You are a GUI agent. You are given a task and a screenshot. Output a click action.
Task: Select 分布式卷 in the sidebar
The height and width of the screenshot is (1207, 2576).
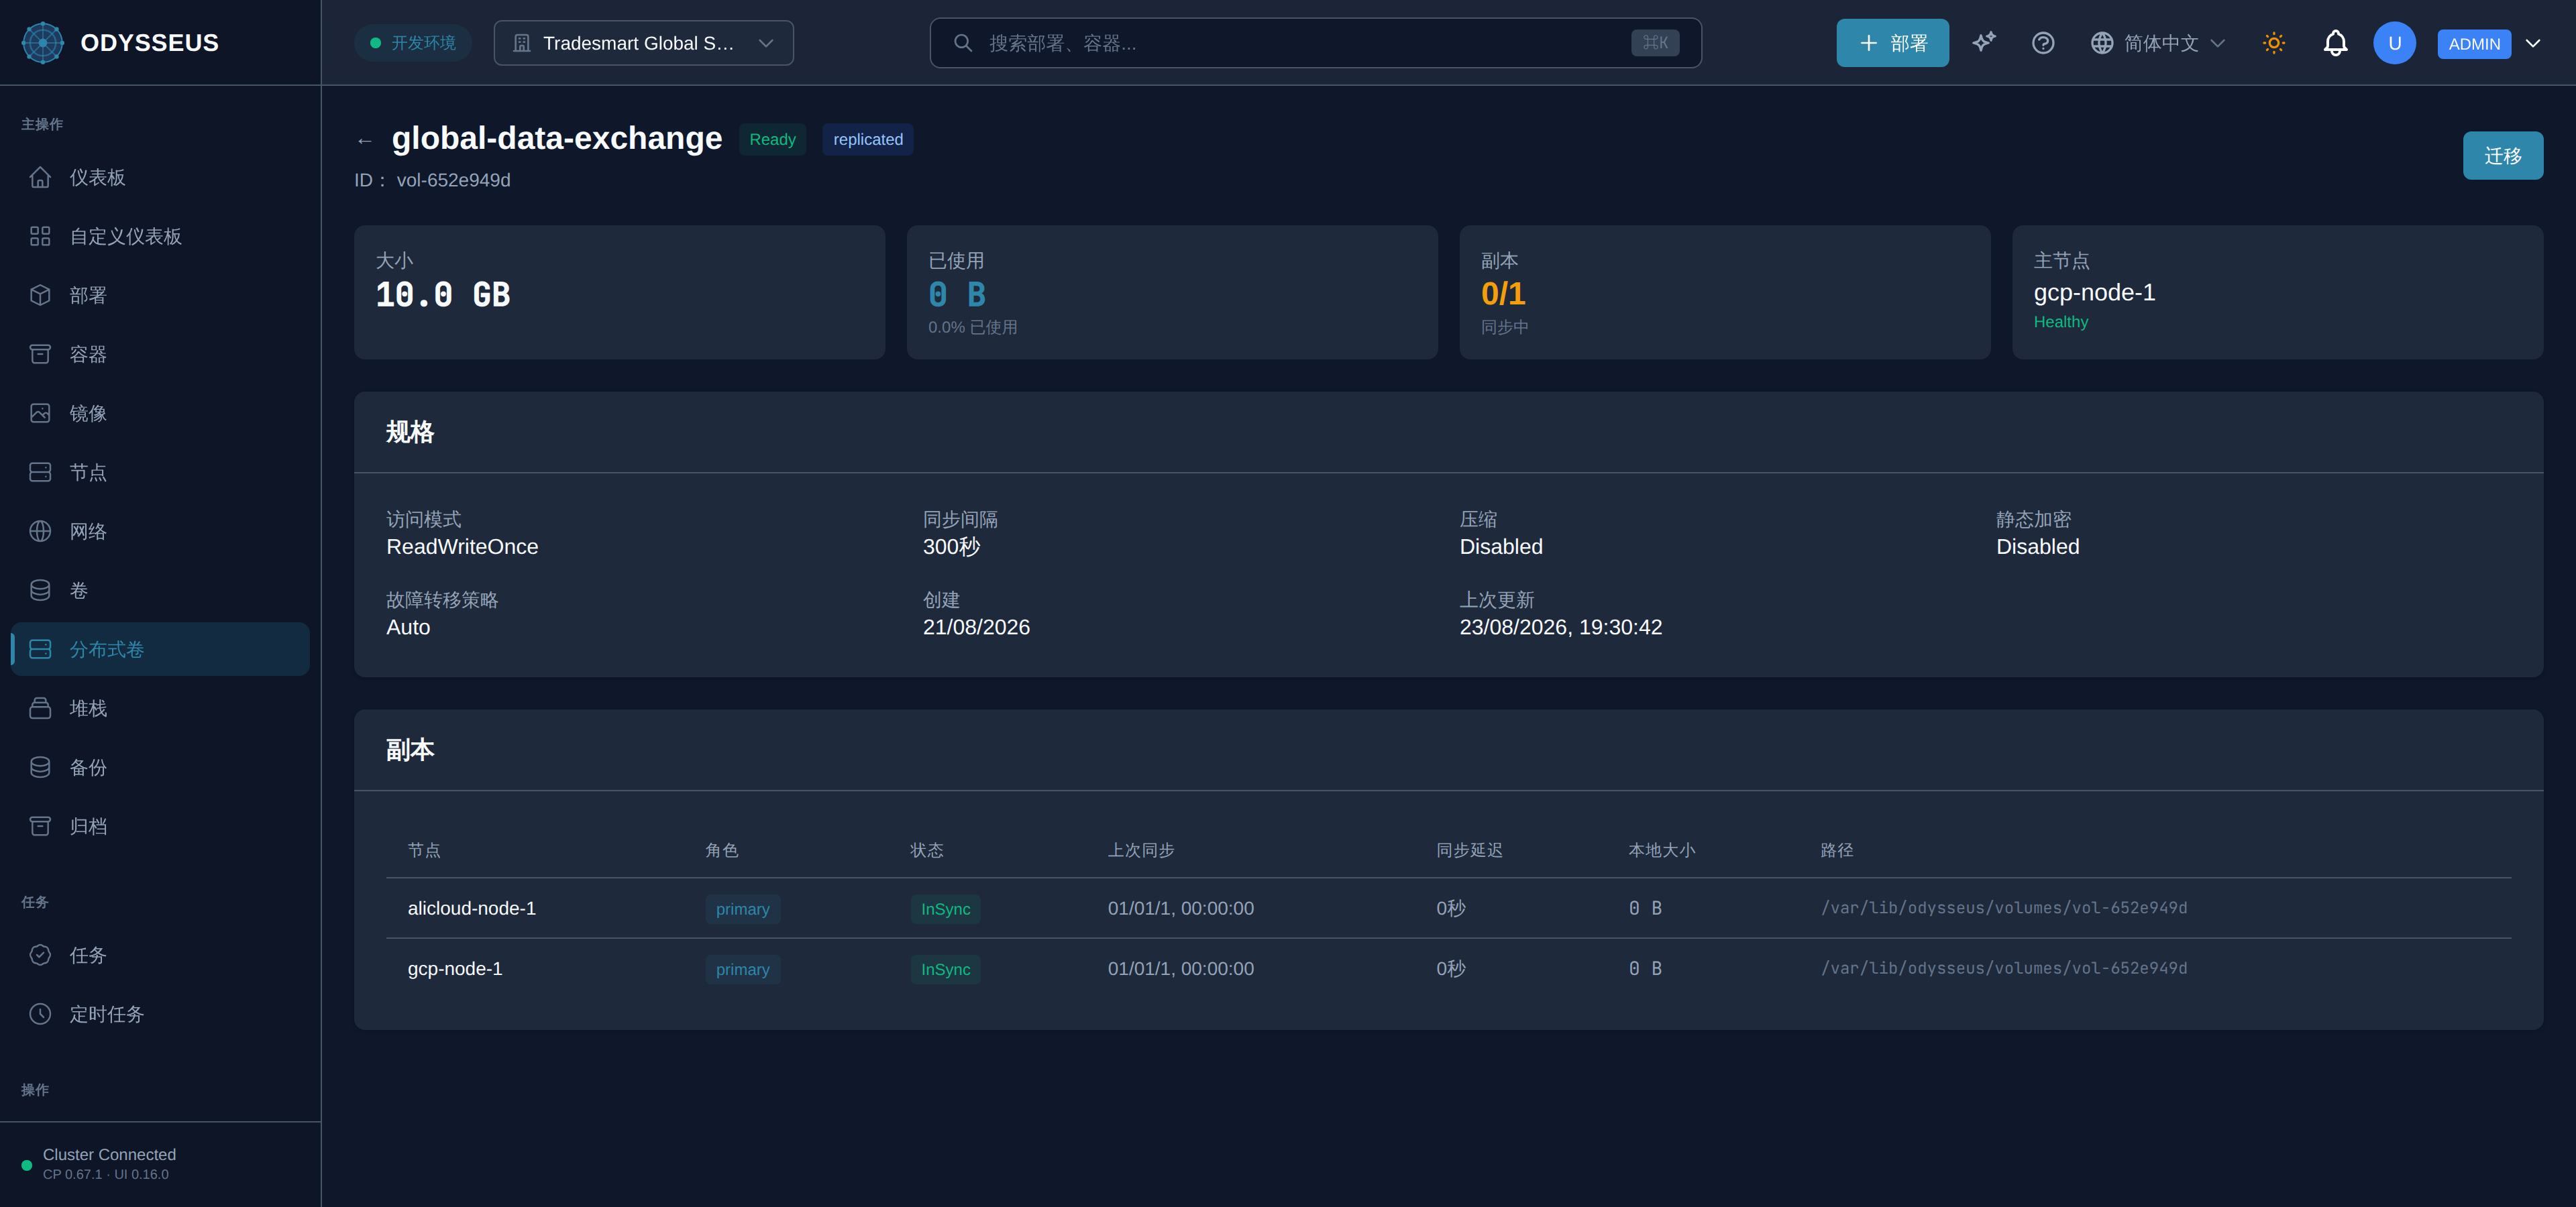(x=160, y=650)
